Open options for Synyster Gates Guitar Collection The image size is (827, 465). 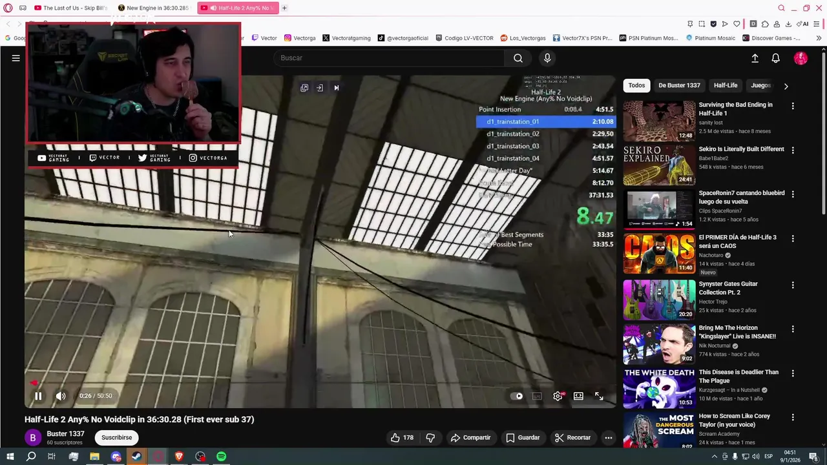coord(793,285)
